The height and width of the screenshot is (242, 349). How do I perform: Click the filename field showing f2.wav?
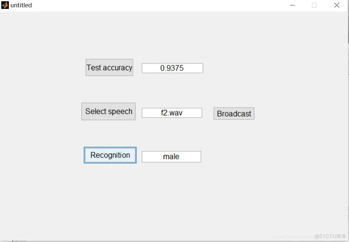point(172,113)
